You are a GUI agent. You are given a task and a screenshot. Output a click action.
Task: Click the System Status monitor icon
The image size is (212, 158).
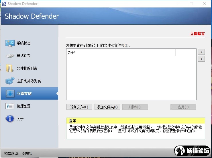10,43
